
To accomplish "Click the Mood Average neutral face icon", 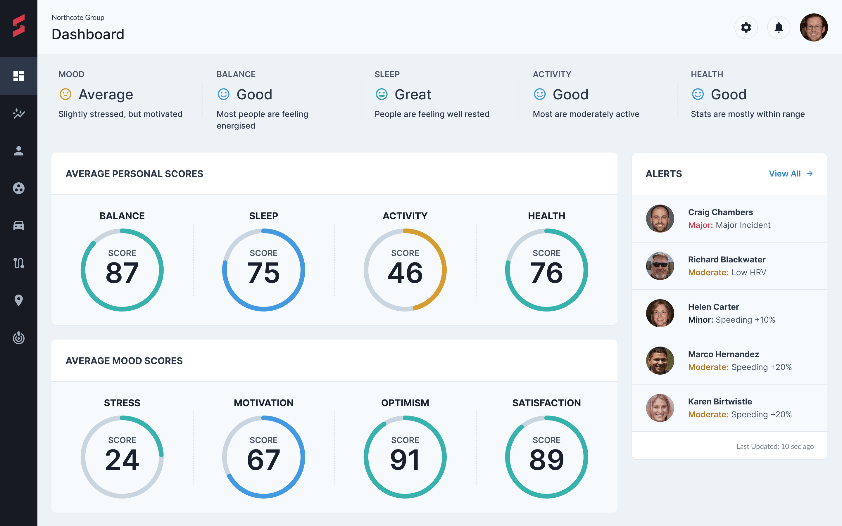I will tap(65, 94).
